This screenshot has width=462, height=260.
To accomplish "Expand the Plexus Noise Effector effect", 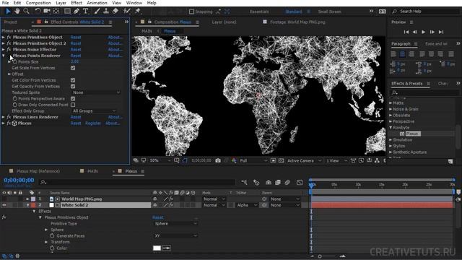I will point(4,50).
